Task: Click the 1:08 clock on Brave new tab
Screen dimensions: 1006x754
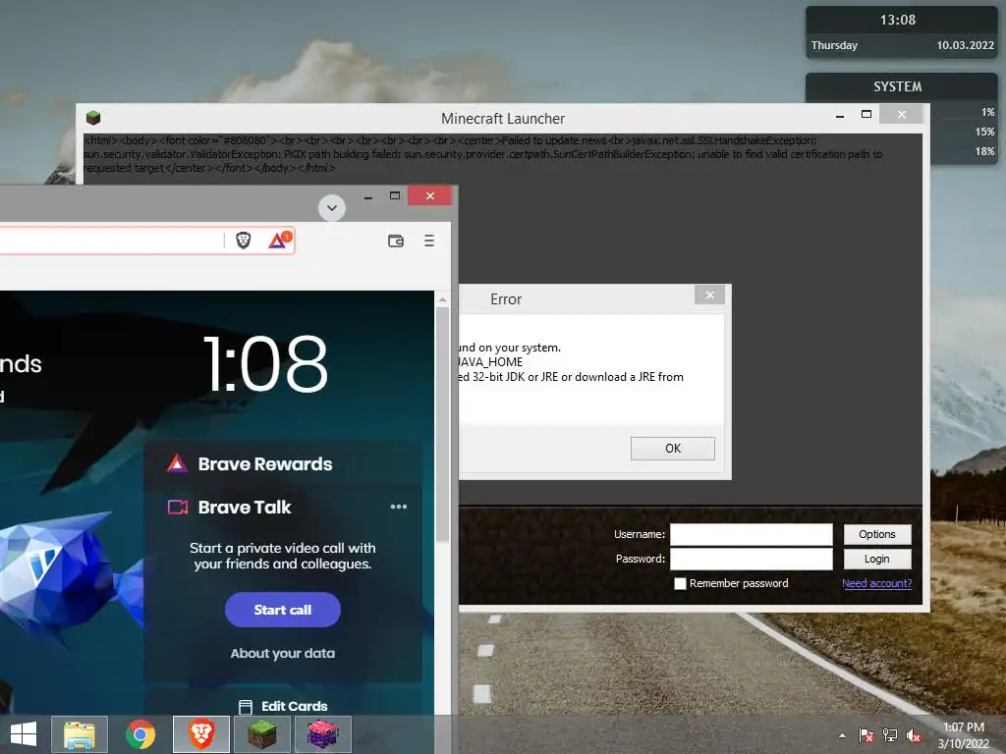Action: (x=265, y=363)
